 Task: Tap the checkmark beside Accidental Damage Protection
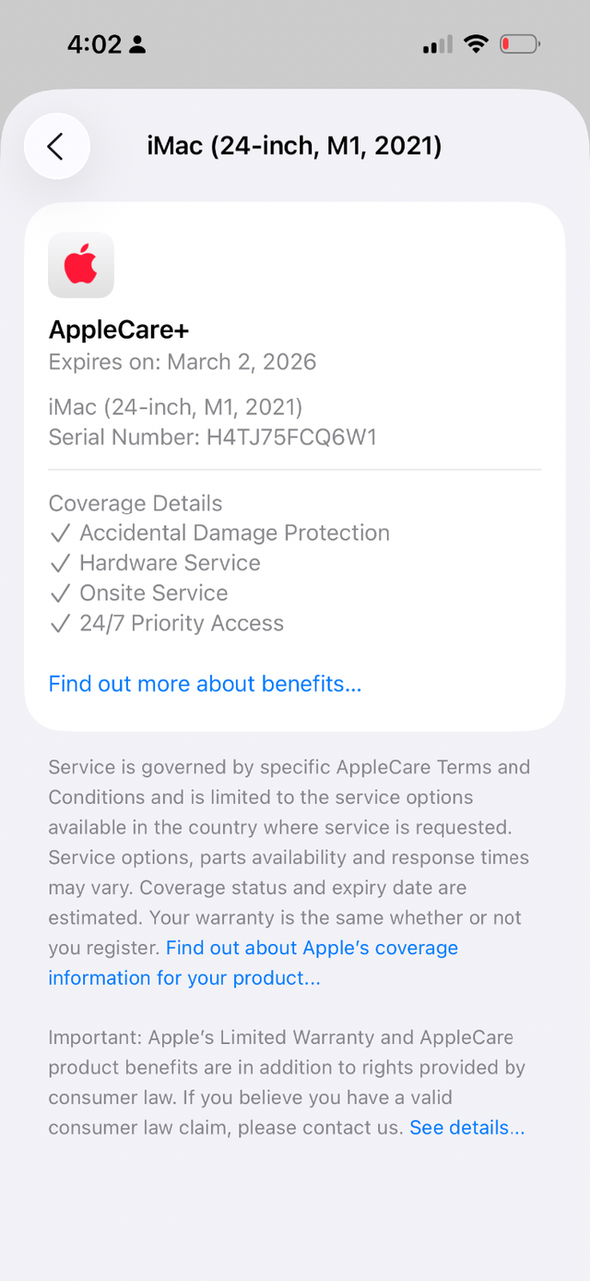pyautogui.click(x=61, y=533)
